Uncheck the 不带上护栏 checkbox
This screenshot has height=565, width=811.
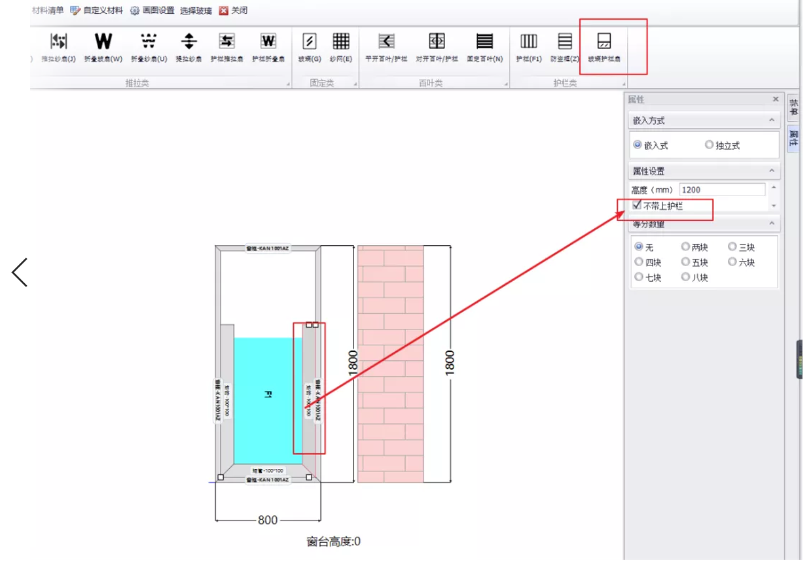click(x=637, y=205)
